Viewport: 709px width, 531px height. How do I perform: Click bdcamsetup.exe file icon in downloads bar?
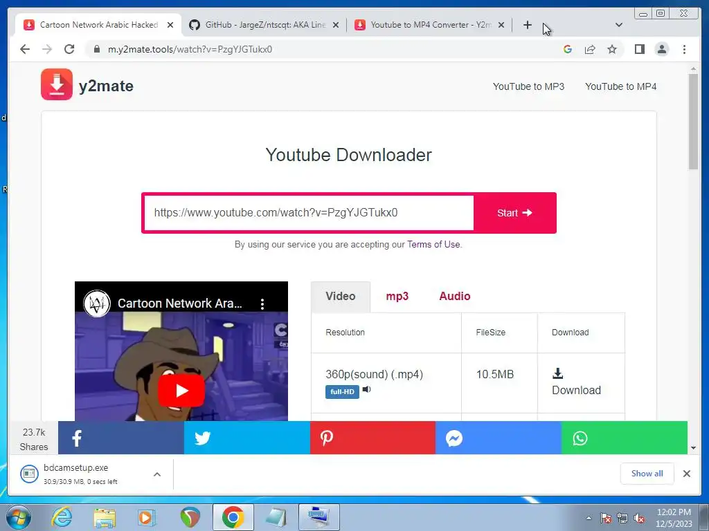(29, 474)
